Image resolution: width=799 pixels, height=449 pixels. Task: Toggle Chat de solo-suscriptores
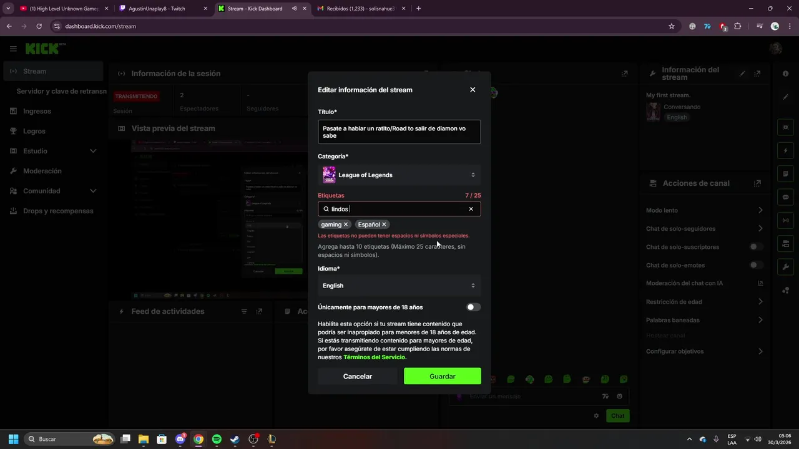pyautogui.click(x=757, y=247)
